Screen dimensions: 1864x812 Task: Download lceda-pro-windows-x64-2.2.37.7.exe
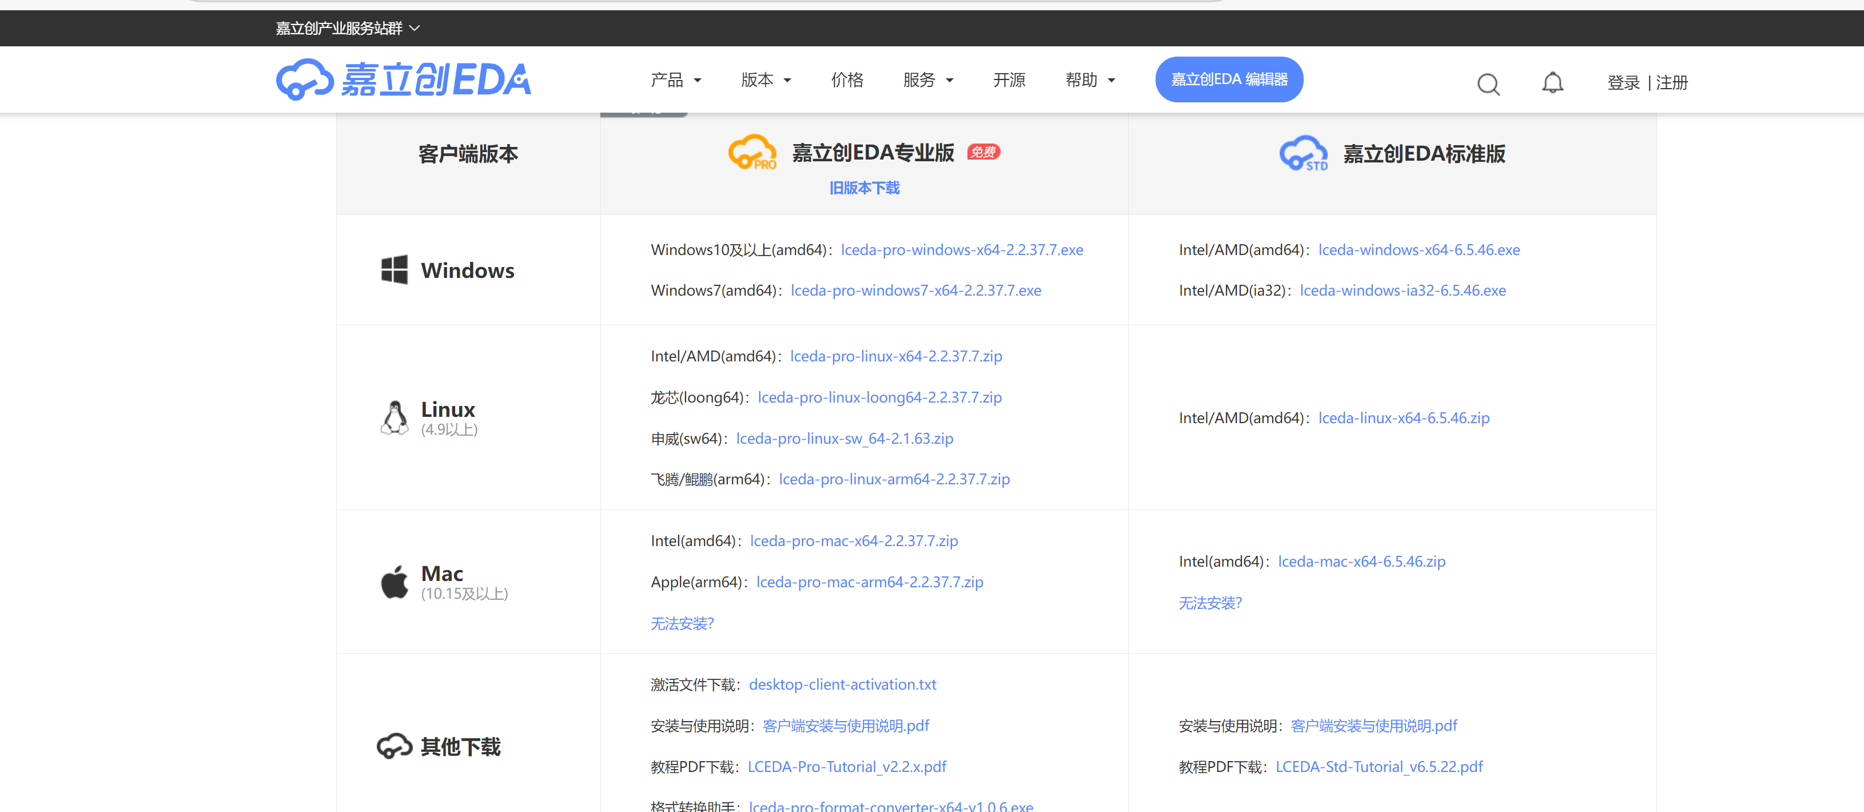962,250
